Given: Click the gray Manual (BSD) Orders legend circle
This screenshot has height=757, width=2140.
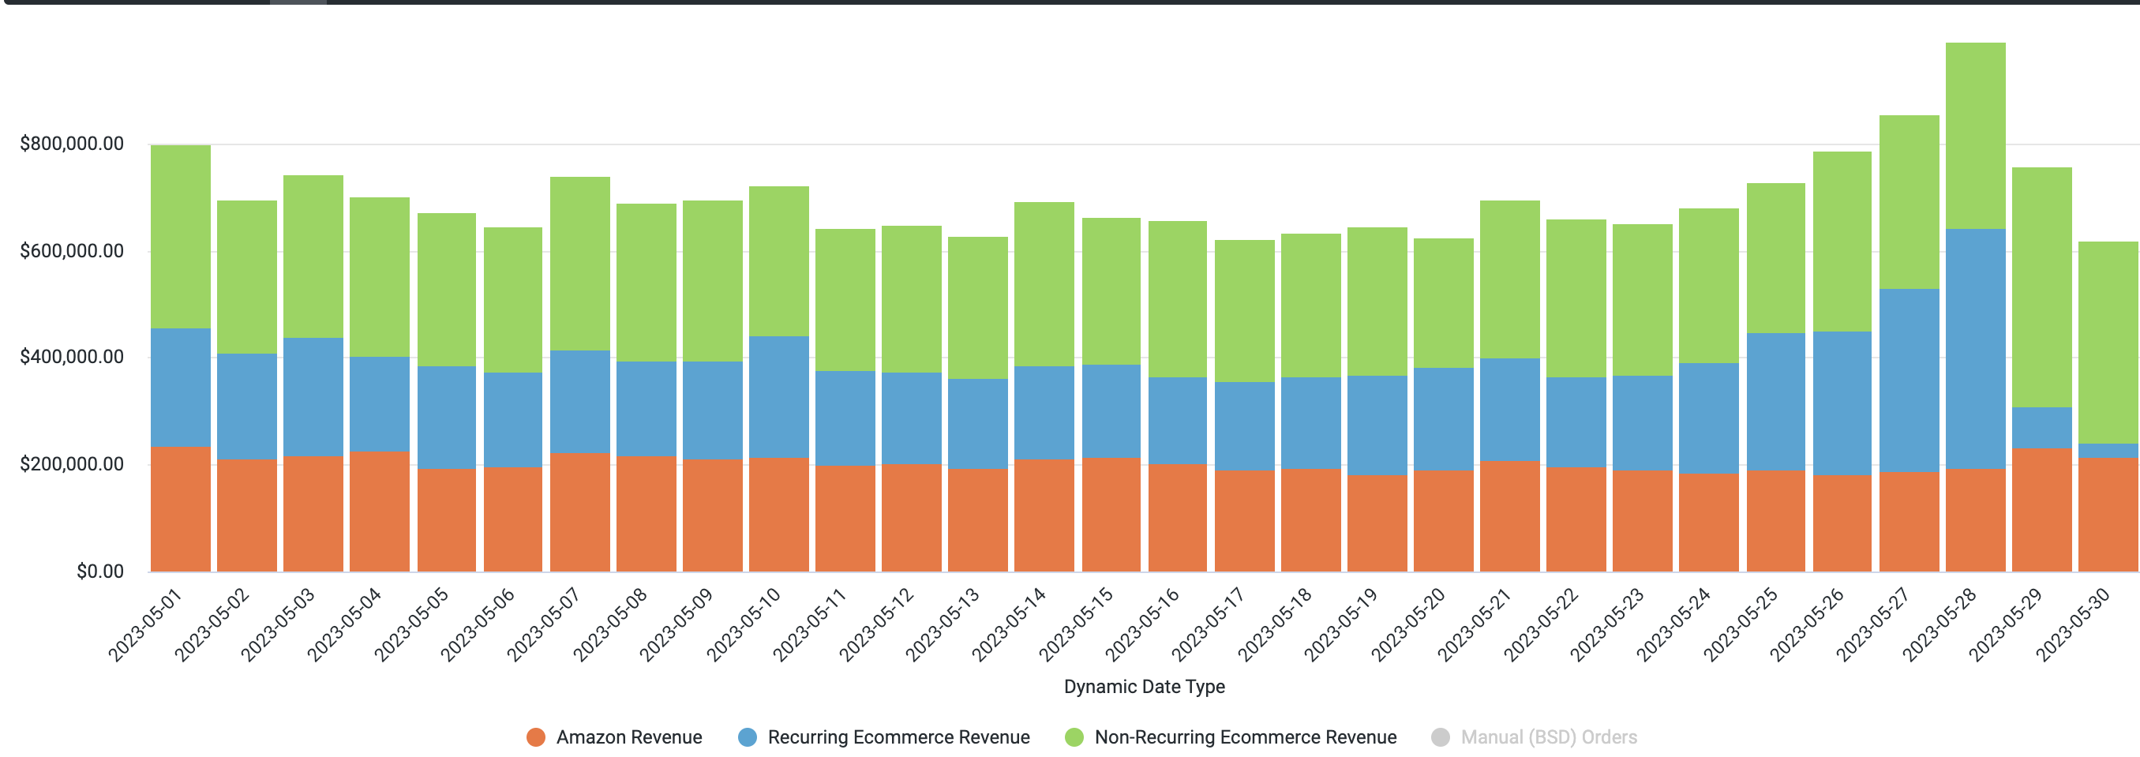Looking at the screenshot, I should (x=1441, y=736).
